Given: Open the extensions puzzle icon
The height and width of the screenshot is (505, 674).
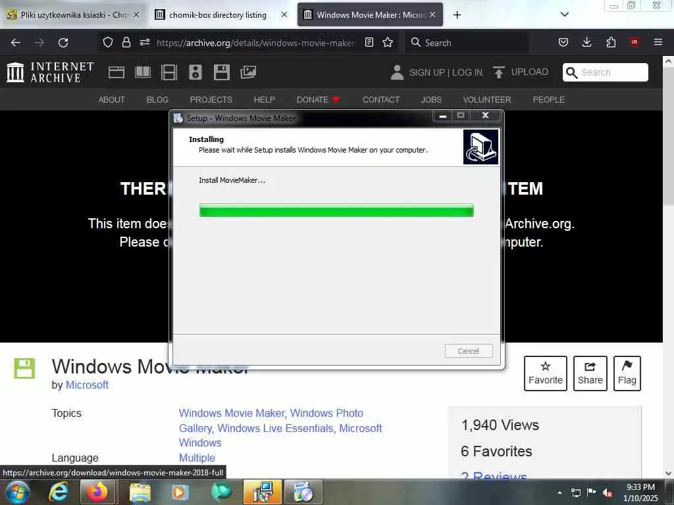Looking at the screenshot, I should pos(611,42).
